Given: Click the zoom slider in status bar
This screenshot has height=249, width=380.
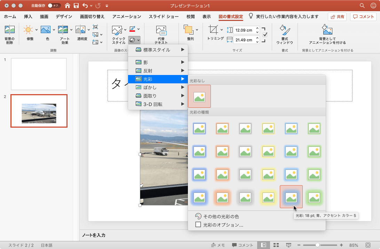Looking at the screenshot, I should point(317,245).
